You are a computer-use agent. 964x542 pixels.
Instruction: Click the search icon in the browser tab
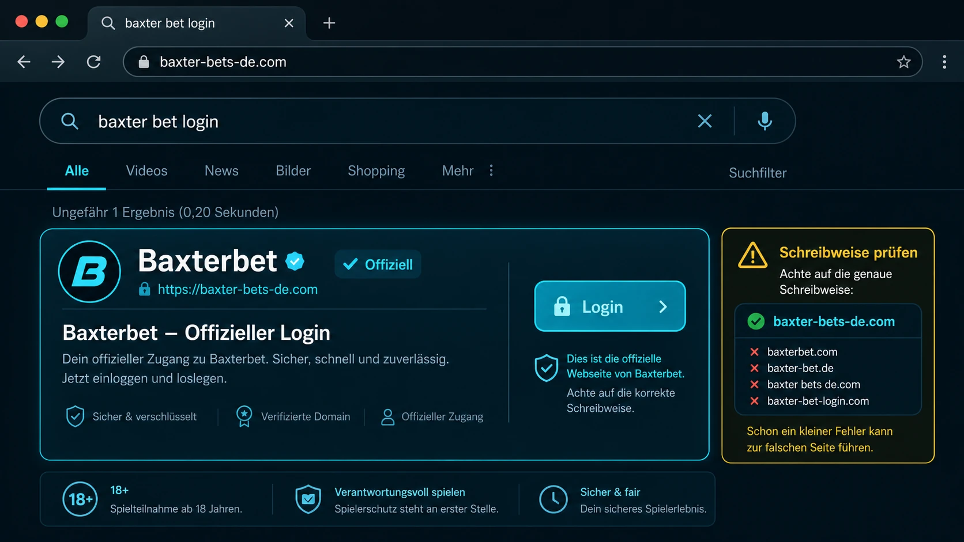[x=108, y=23]
